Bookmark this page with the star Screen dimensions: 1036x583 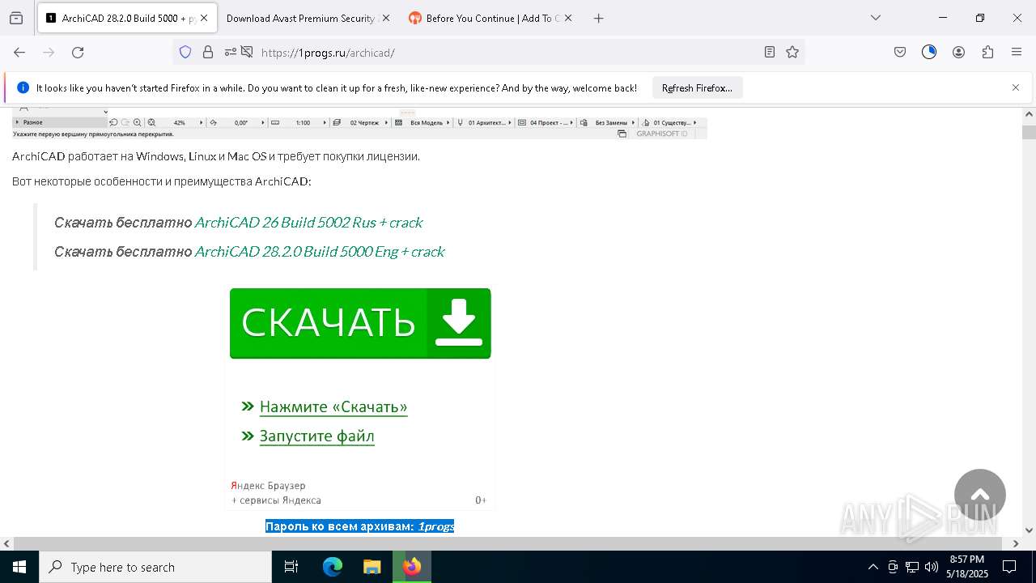[x=792, y=52]
